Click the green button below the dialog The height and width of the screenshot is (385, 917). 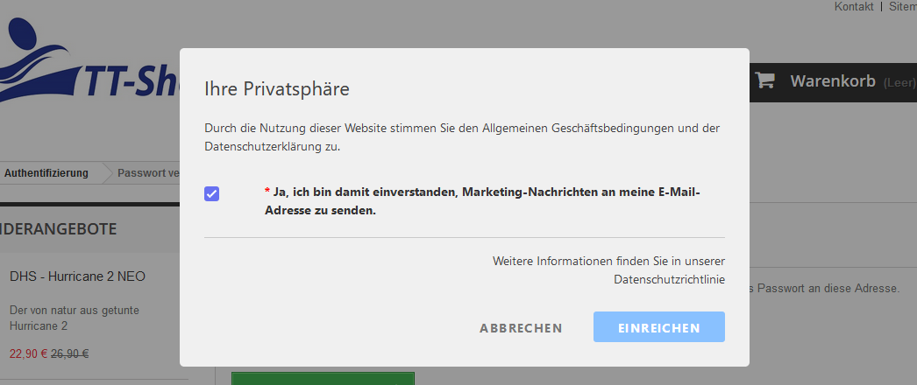pyautogui.click(x=323, y=378)
